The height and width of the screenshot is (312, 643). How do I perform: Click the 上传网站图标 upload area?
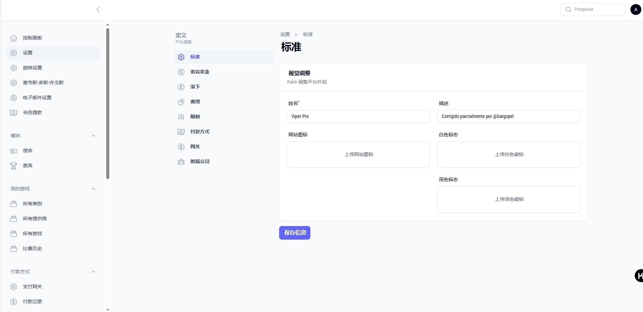click(358, 155)
